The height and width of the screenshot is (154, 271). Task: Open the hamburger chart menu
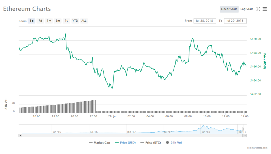265,9
